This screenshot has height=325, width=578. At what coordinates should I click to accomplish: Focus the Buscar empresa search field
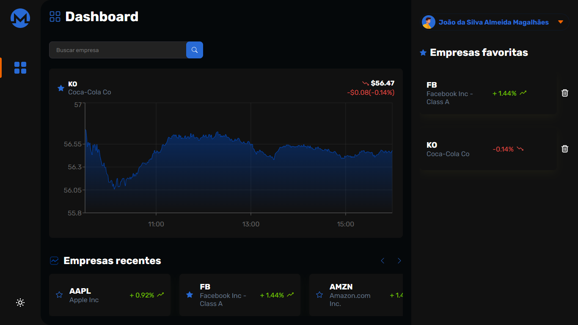tap(118, 50)
